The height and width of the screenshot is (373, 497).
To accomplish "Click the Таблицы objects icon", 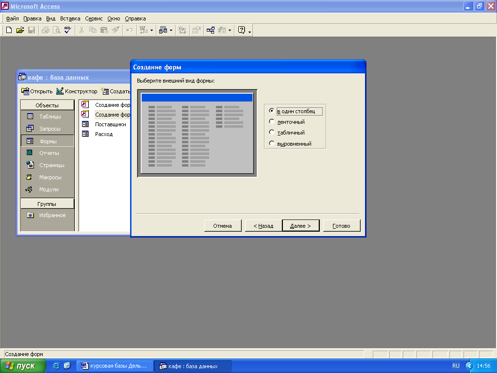I will pos(30,117).
